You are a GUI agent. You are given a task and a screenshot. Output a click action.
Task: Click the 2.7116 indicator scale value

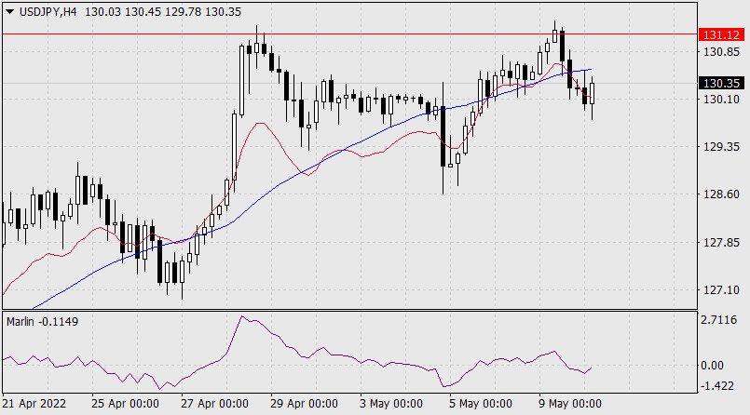719,320
